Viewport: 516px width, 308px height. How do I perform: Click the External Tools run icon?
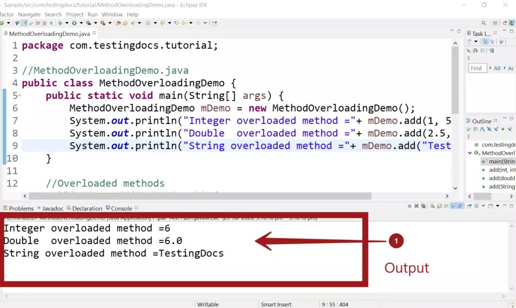103,23
